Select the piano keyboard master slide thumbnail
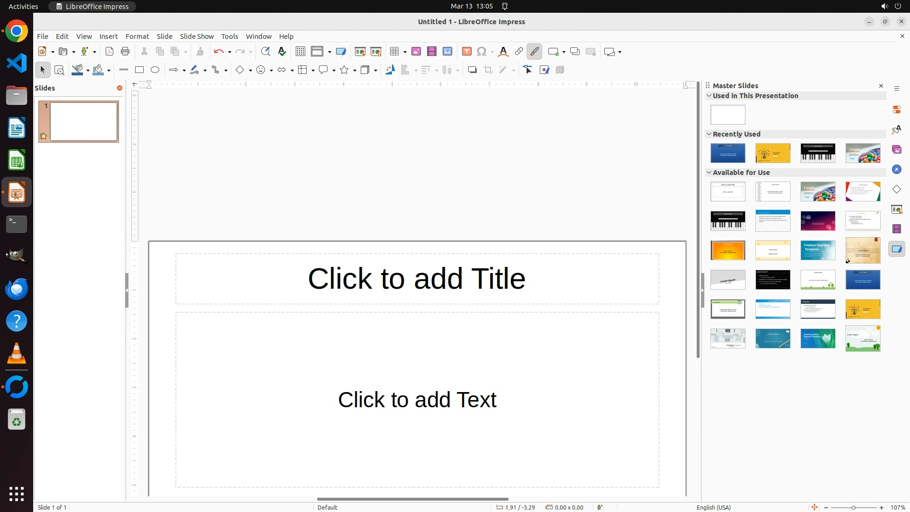 point(818,153)
